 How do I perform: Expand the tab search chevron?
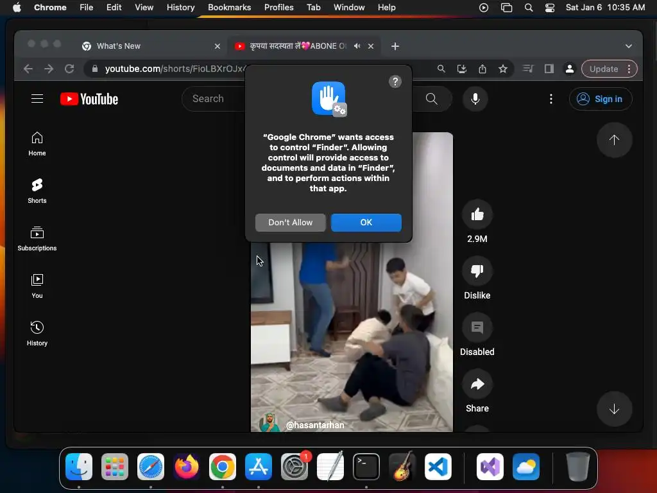click(629, 46)
